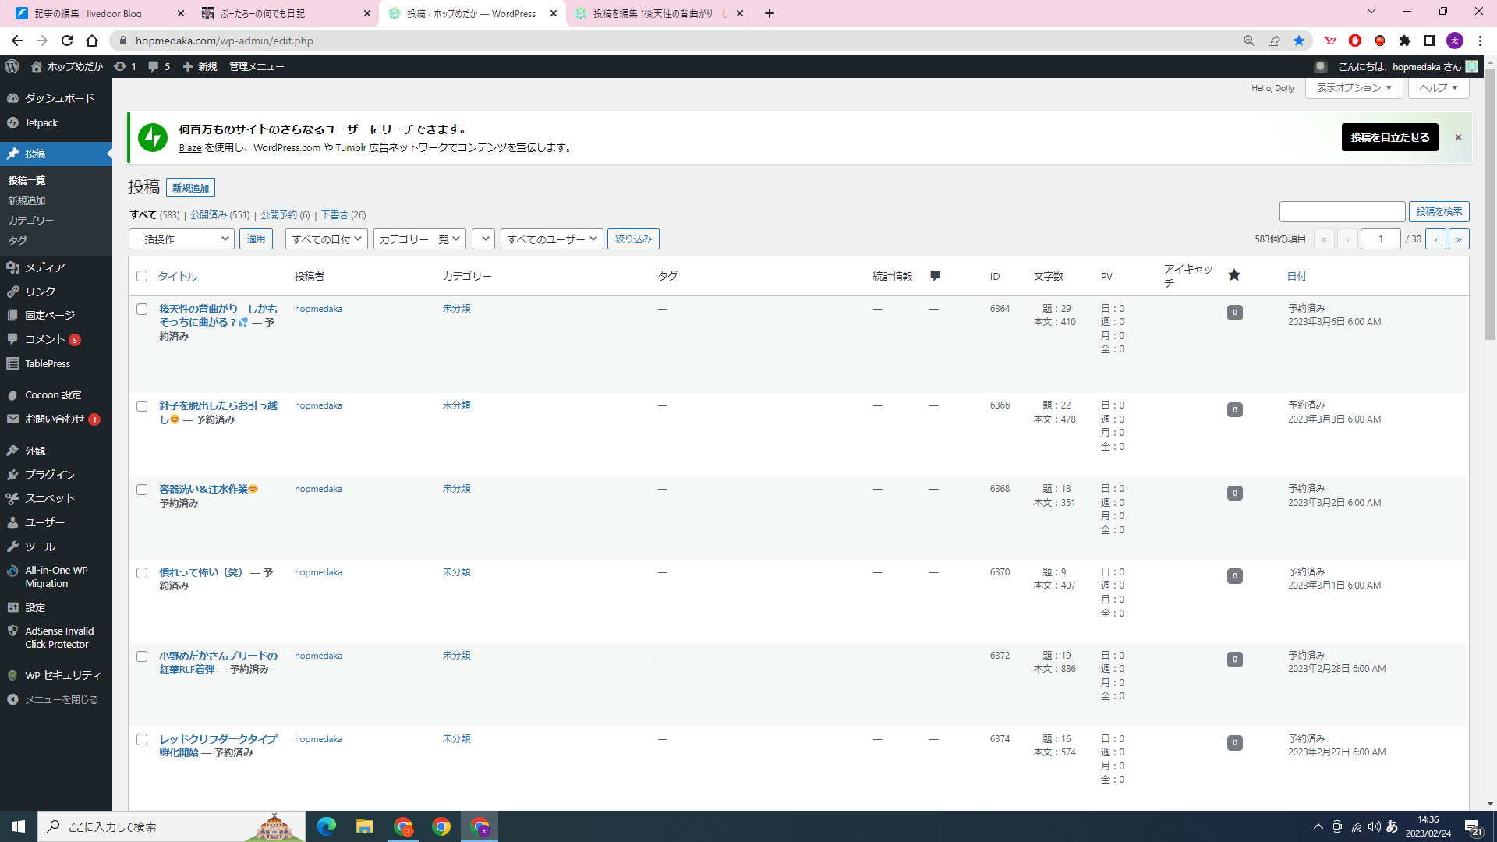Image resolution: width=1497 pixels, height=842 pixels.
Task: Click the comments column header icon
Action: pyautogui.click(x=935, y=276)
